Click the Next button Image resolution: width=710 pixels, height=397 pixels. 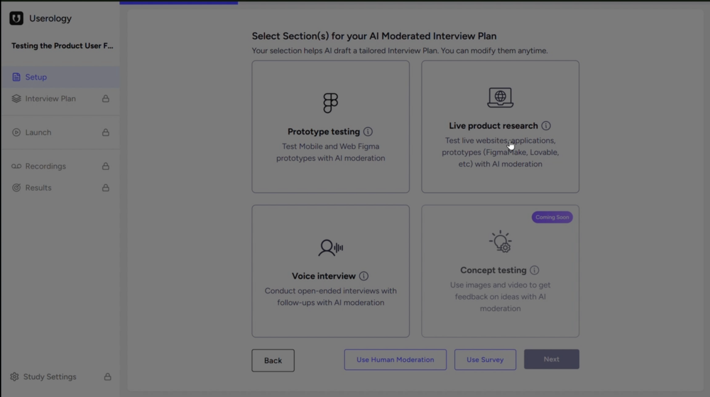[x=551, y=359]
